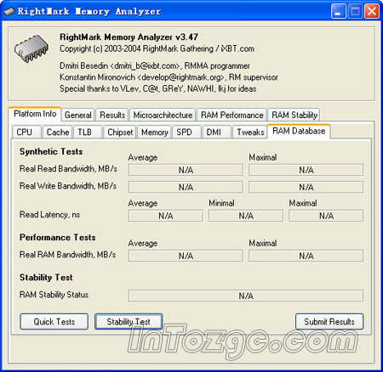
Task: Open the DMI sub-tab
Action: click(x=216, y=132)
